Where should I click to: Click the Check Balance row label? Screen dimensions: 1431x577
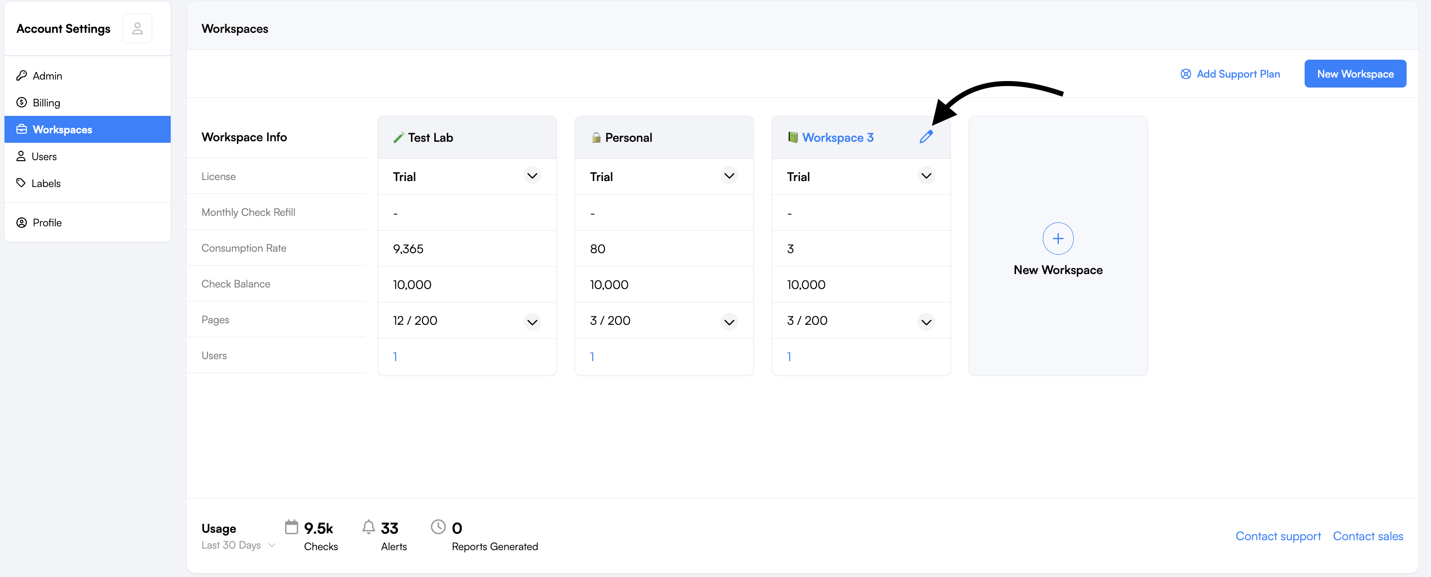[x=235, y=284]
